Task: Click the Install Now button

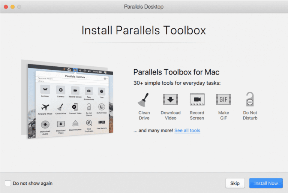Action: click(266, 183)
